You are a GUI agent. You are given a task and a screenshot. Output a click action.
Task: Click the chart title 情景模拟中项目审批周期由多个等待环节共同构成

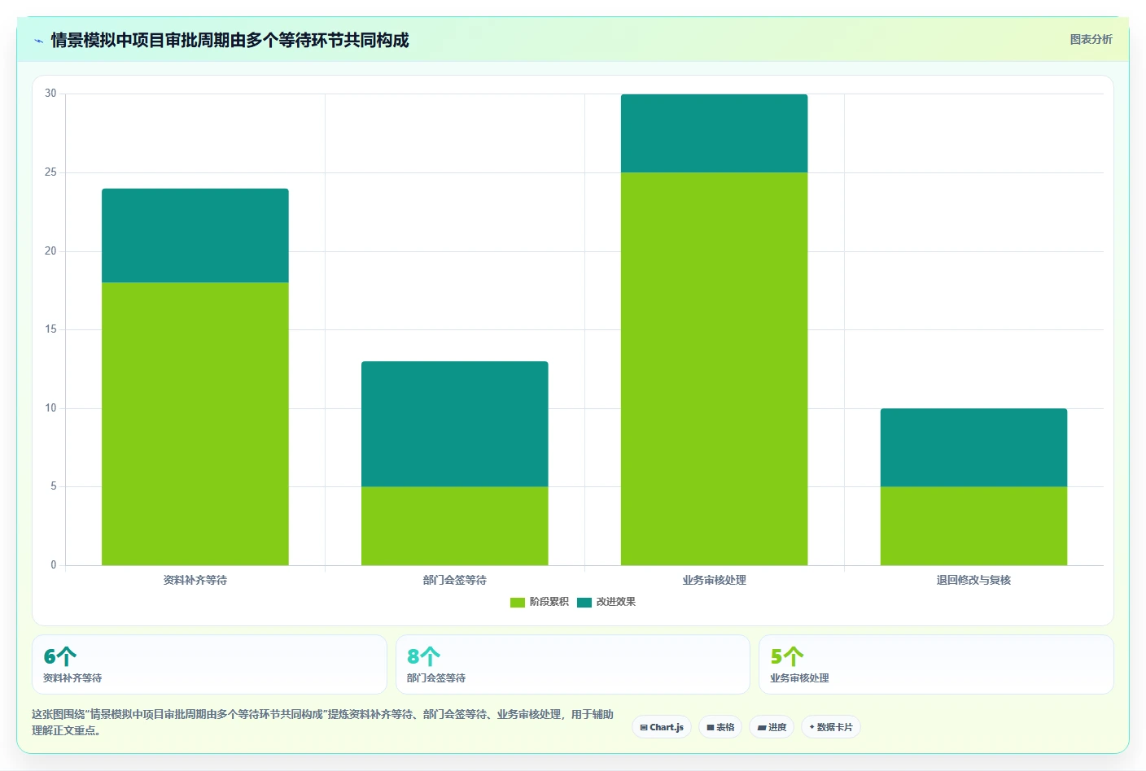(230, 40)
